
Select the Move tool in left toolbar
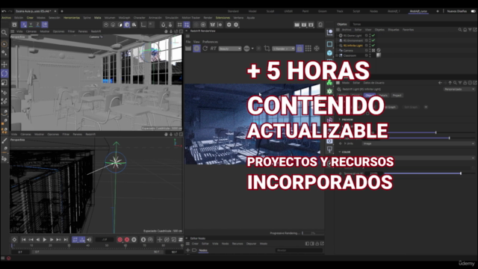tap(4, 64)
